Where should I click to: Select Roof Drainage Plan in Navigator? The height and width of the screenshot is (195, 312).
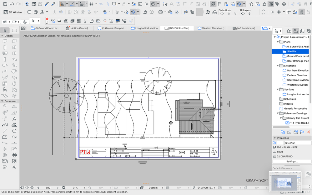coord(298,61)
